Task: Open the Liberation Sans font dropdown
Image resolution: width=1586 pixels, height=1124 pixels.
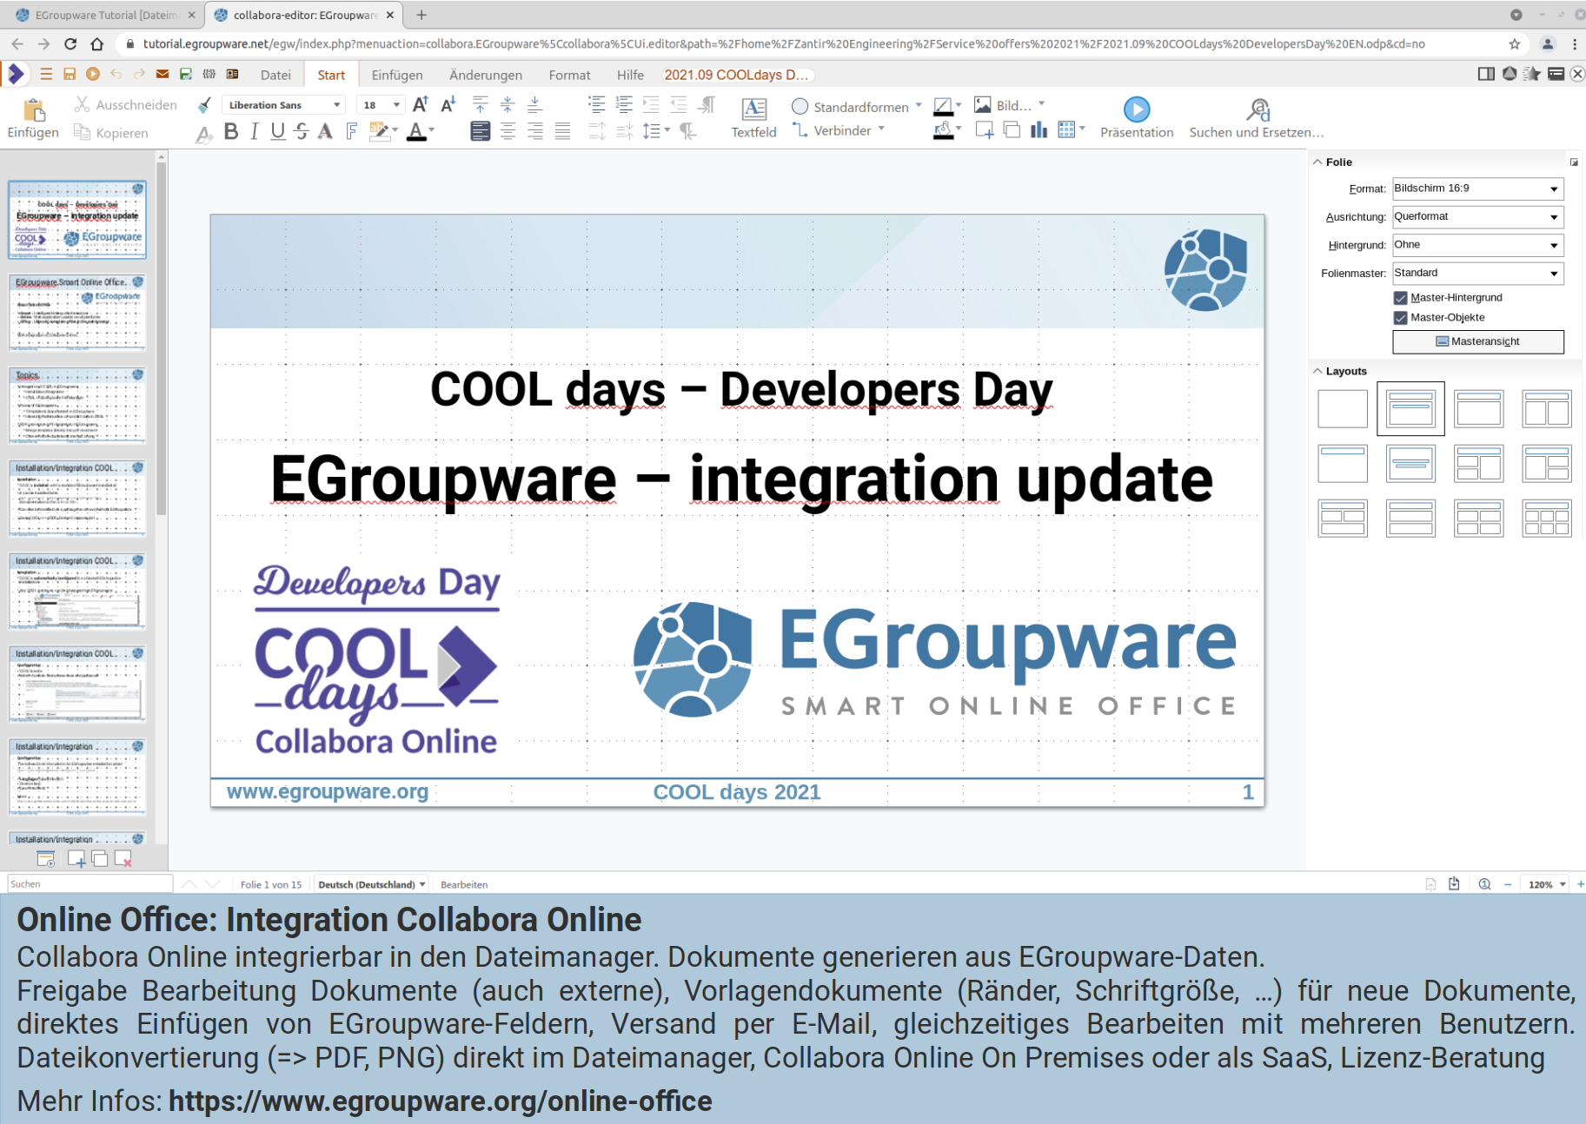Action: point(336,105)
